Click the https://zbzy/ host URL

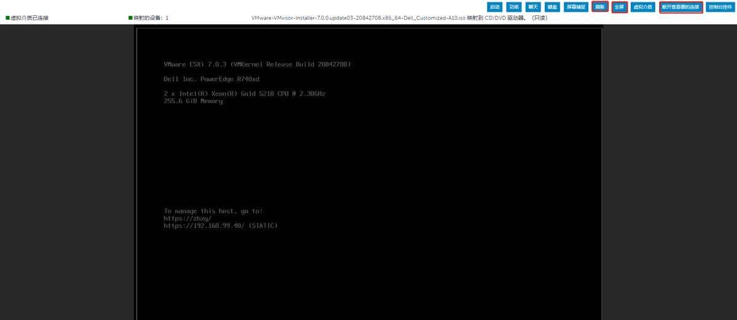coord(187,218)
